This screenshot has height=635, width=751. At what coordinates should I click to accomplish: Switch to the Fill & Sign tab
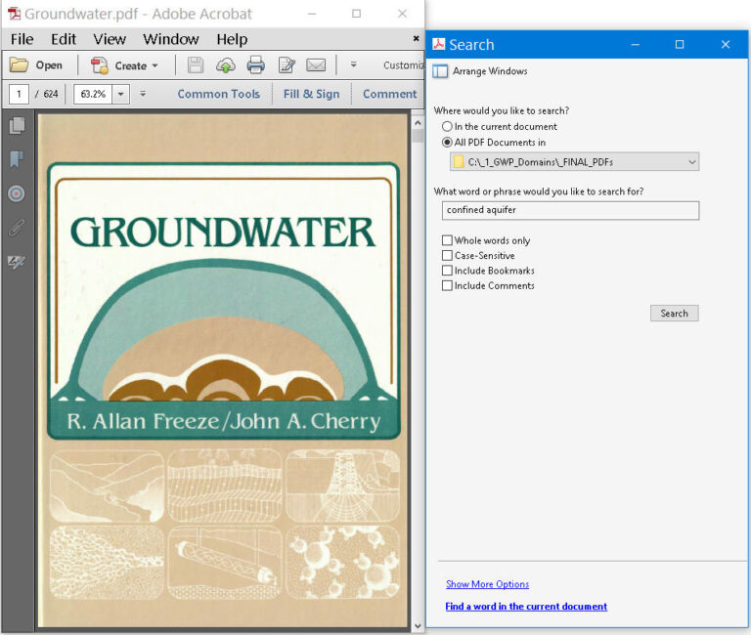pos(311,94)
